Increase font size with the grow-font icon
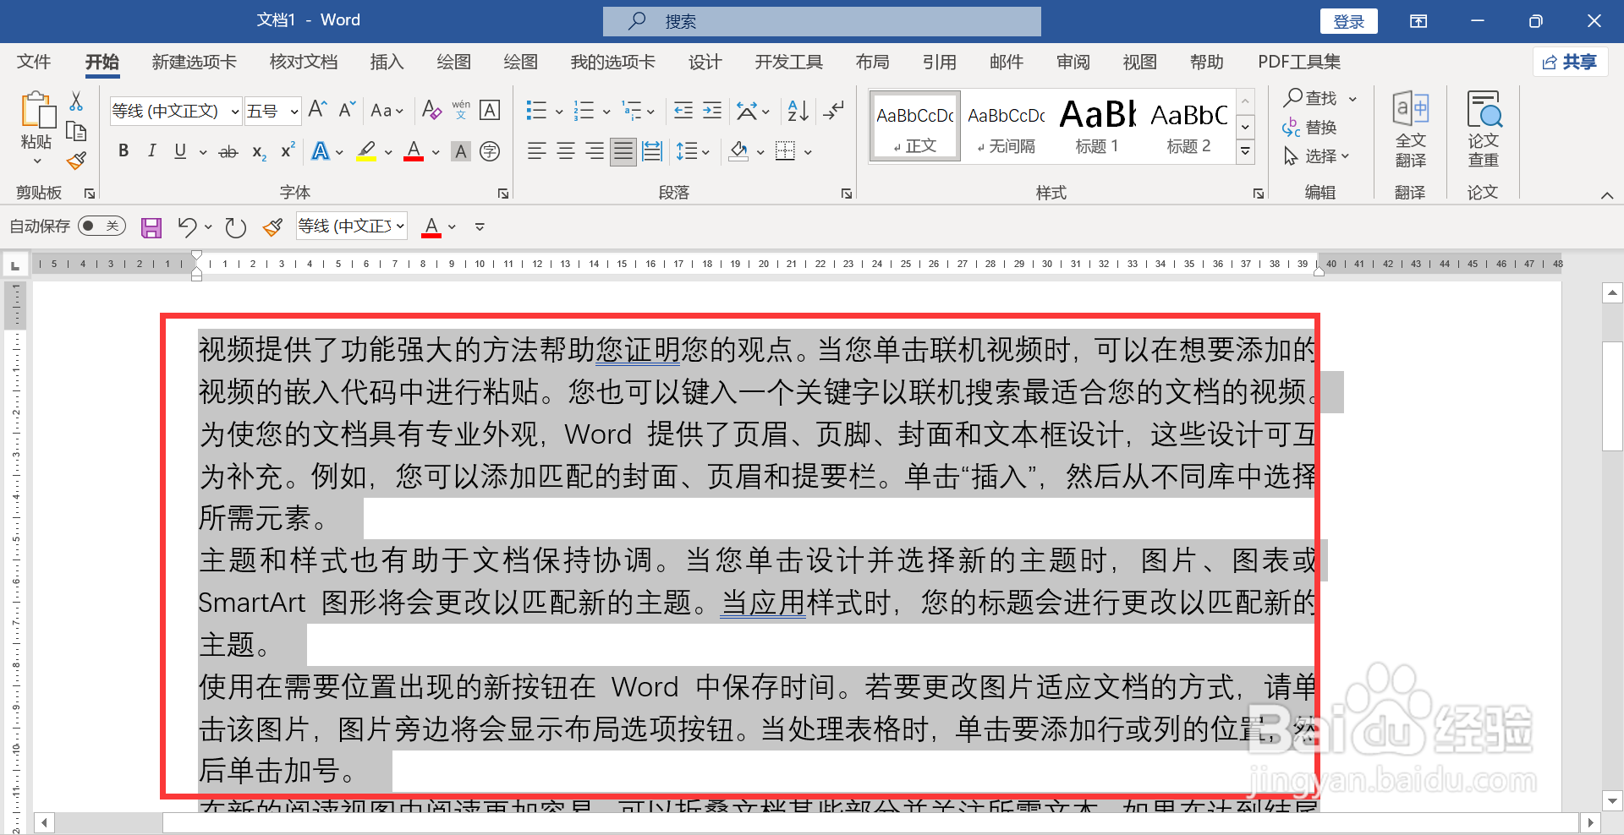 pos(317,110)
